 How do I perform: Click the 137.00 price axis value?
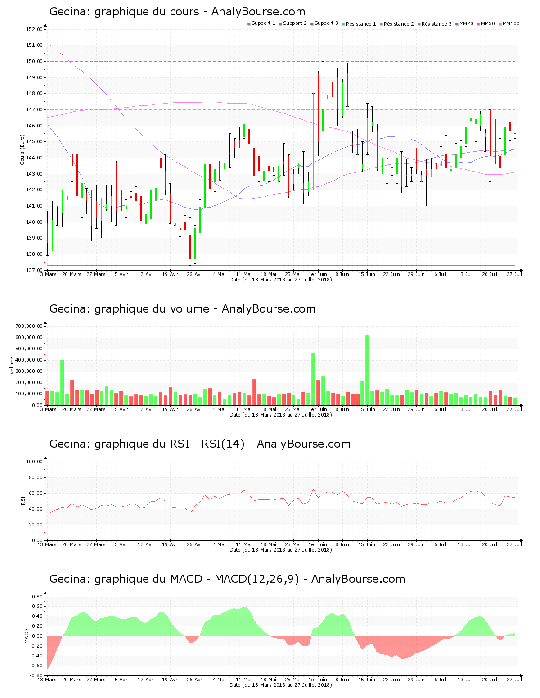pos(35,270)
